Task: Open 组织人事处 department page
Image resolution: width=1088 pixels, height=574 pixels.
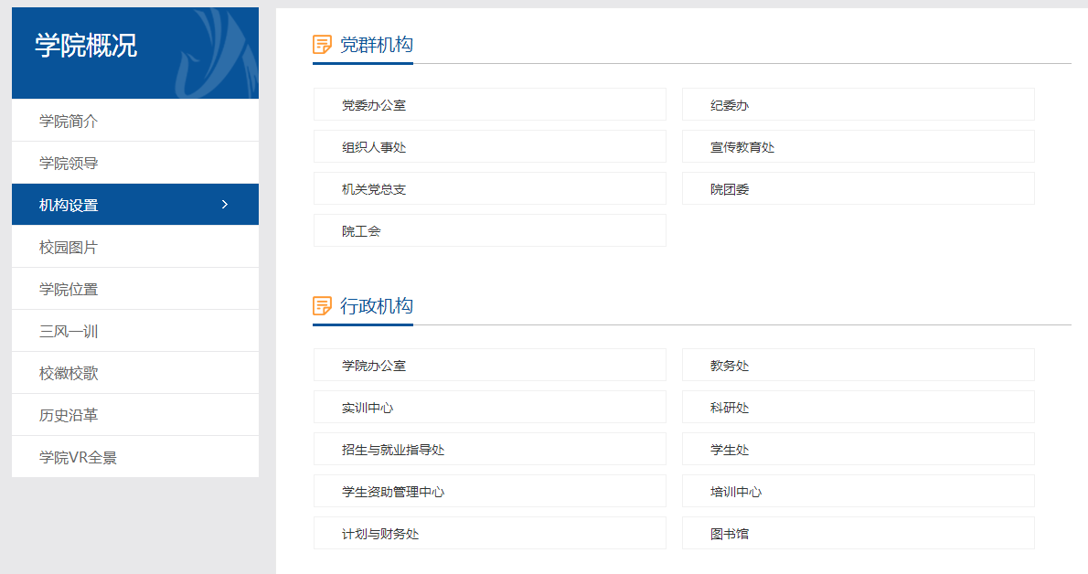Action: tap(374, 147)
